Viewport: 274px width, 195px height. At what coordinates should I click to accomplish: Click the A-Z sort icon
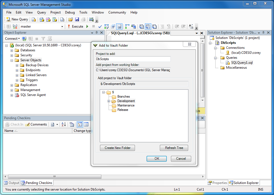63,124
